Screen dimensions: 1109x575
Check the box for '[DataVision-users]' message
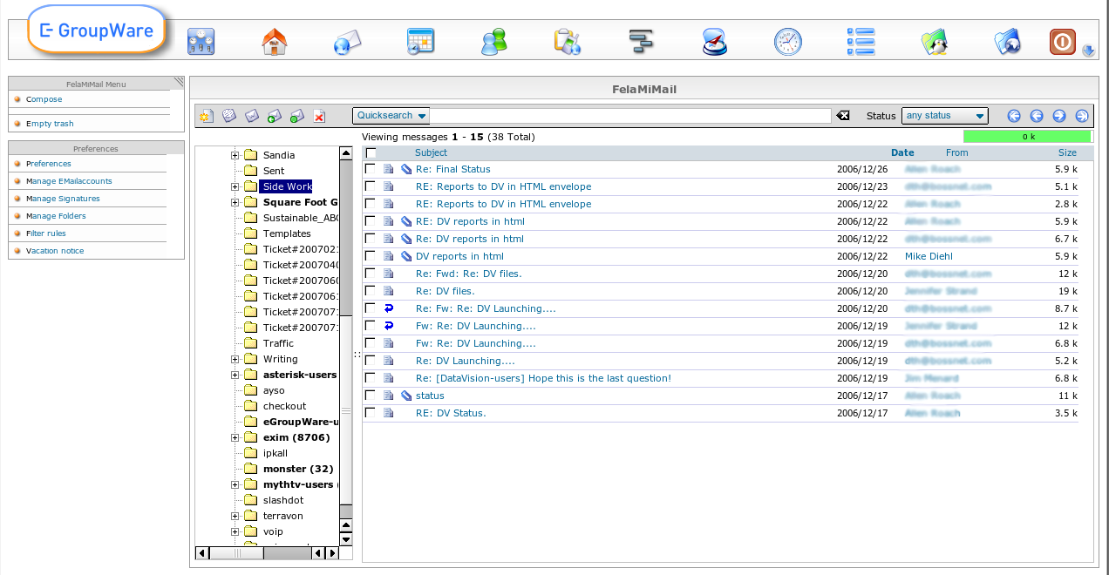371,378
